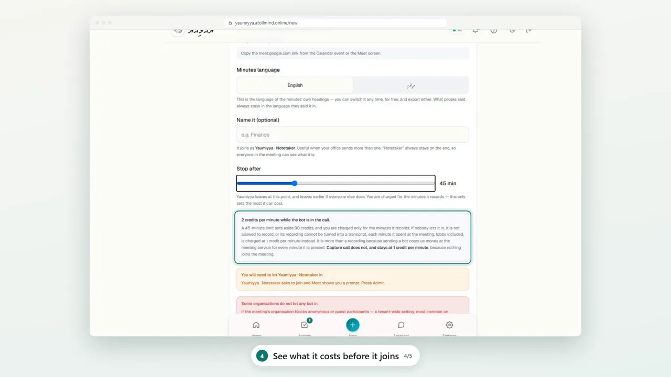Click the sign out icon in header

click(x=528, y=30)
